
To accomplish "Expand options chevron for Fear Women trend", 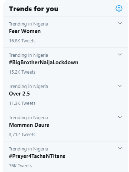I will 120,23.
